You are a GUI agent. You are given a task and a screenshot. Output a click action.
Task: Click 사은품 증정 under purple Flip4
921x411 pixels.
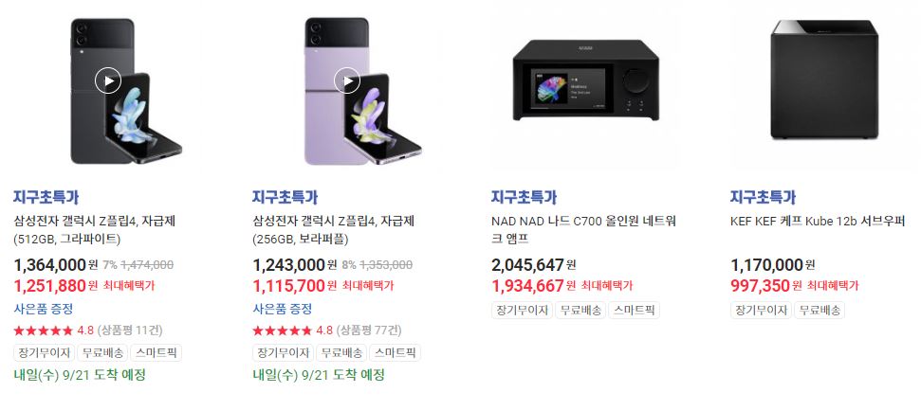pyautogui.click(x=282, y=309)
